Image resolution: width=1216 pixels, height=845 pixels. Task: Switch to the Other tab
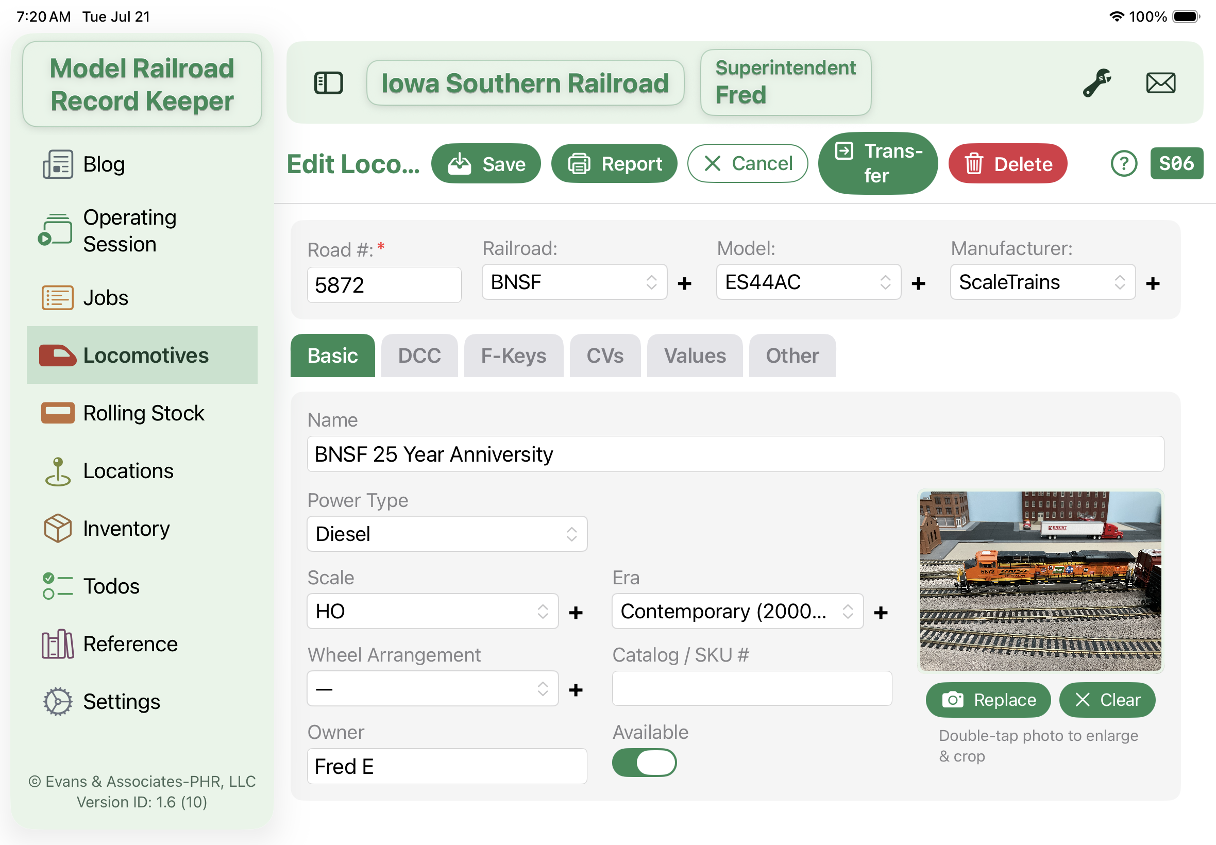[792, 355]
